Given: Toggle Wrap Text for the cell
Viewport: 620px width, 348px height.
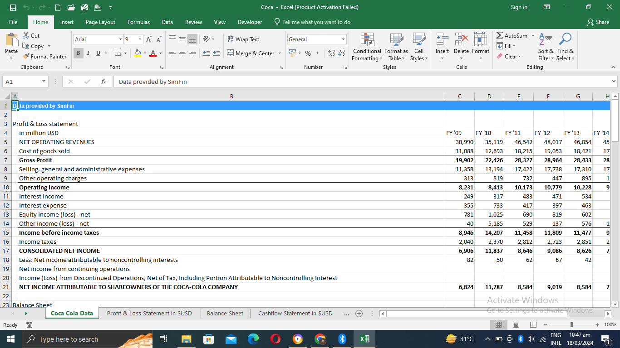Looking at the screenshot, I should click(243, 39).
